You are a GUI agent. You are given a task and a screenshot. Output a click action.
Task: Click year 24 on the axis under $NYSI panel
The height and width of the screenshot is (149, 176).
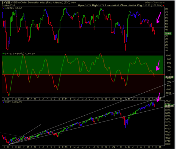[66, 99]
